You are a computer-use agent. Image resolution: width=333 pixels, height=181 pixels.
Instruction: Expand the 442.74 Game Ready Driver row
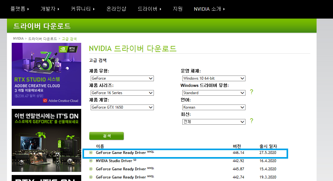point(91,177)
